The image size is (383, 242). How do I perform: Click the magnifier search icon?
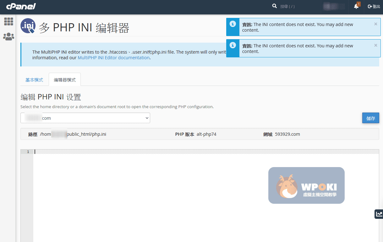point(274,6)
